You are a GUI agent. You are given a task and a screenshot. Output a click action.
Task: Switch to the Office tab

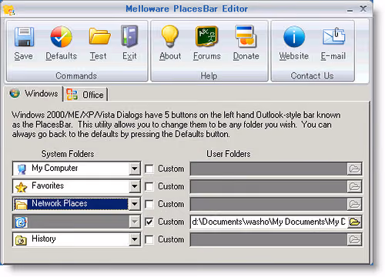tap(85, 95)
